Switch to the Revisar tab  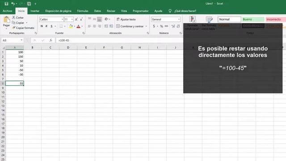pyautogui.click(x=111, y=11)
